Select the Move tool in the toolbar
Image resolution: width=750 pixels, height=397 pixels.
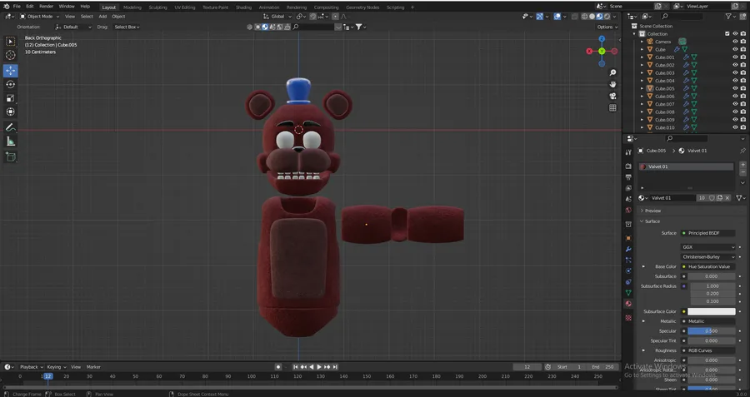11,71
